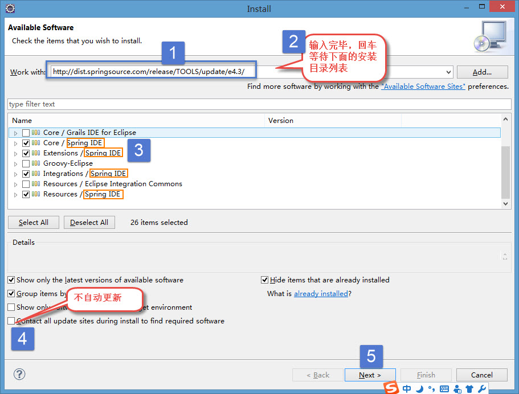Screen dimensions: 519x394
Task: Expand the Integrations / Spring IDE node
Action: (x=15, y=174)
